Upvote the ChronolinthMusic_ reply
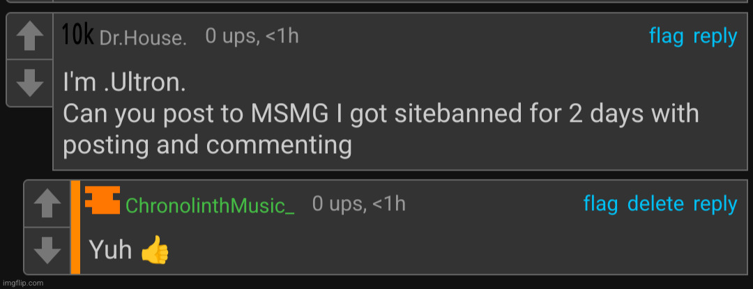The width and height of the screenshot is (753, 289). [47, 203]
